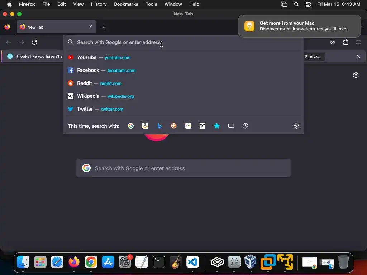367x275 pixels.
Task: Select Twitter suggestion in address dropdown
Action: pyautogui.click(x=183, y=109)
